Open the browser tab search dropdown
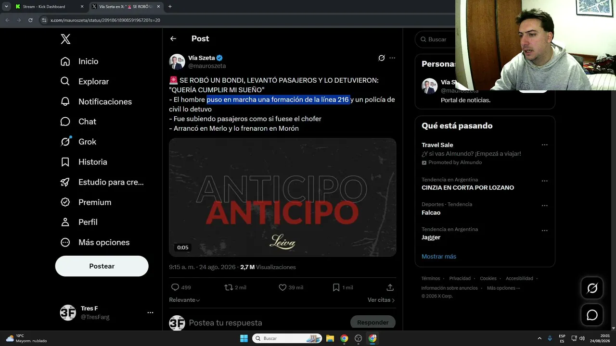The image size is (616, 346). pyautogui.click(x=6, y=7)
